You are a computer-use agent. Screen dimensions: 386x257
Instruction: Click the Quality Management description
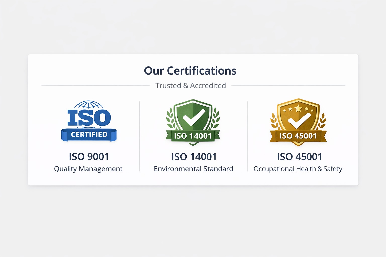coord(88,169)
